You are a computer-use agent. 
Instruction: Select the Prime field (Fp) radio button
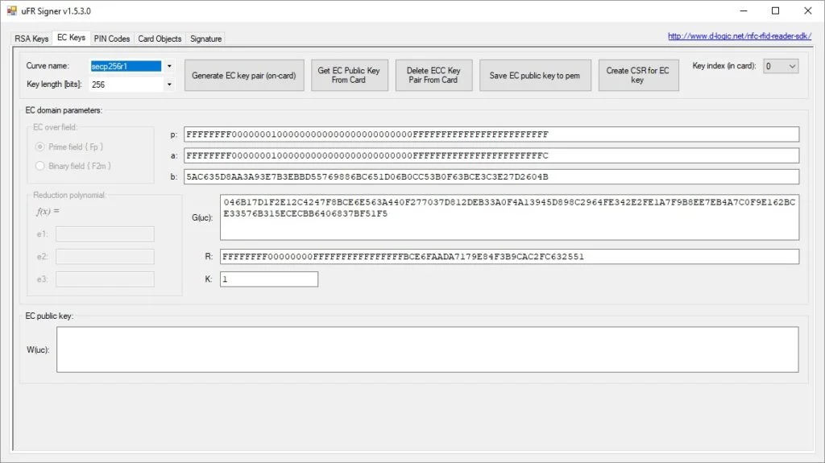[x=40, y=147]
